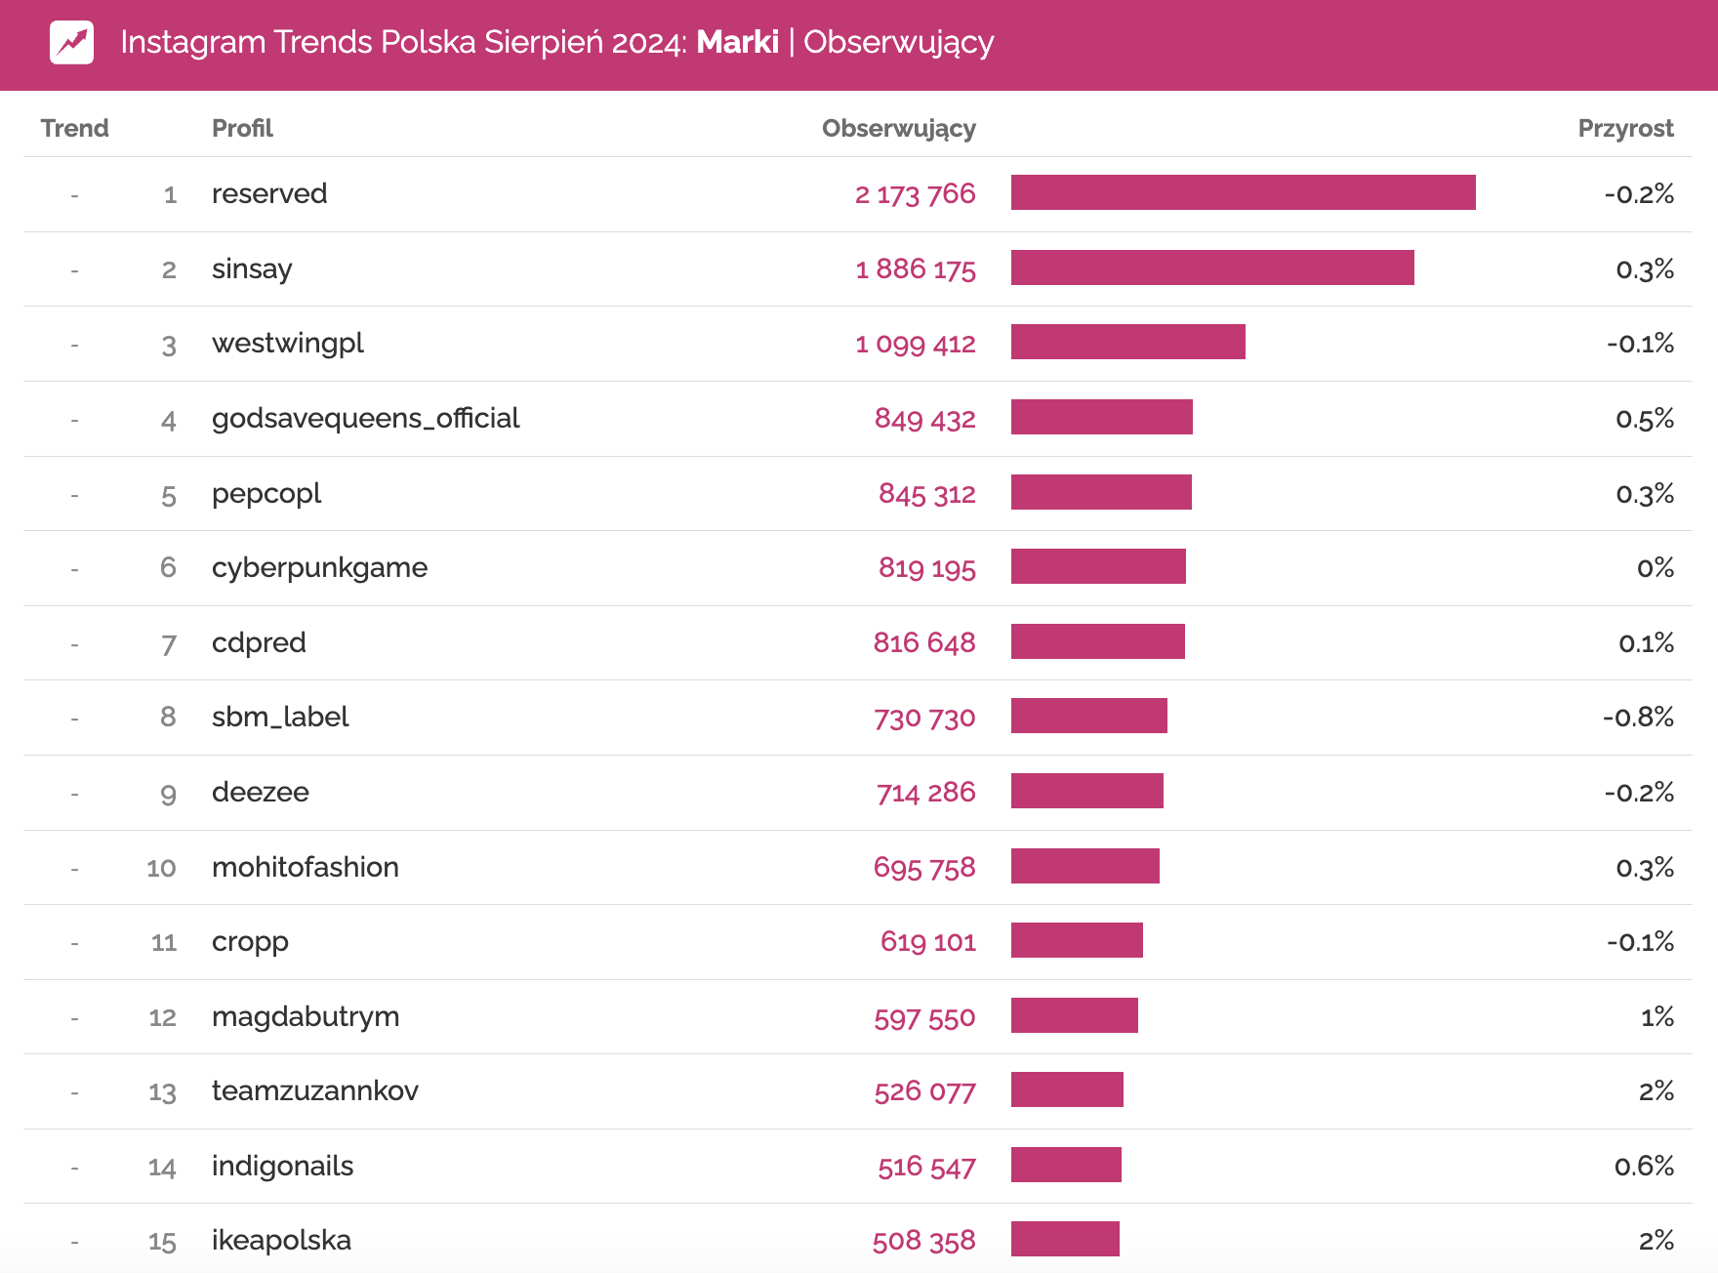Click the reserved follower bar
The image size is (1718, 1273).
point(1243,193)
